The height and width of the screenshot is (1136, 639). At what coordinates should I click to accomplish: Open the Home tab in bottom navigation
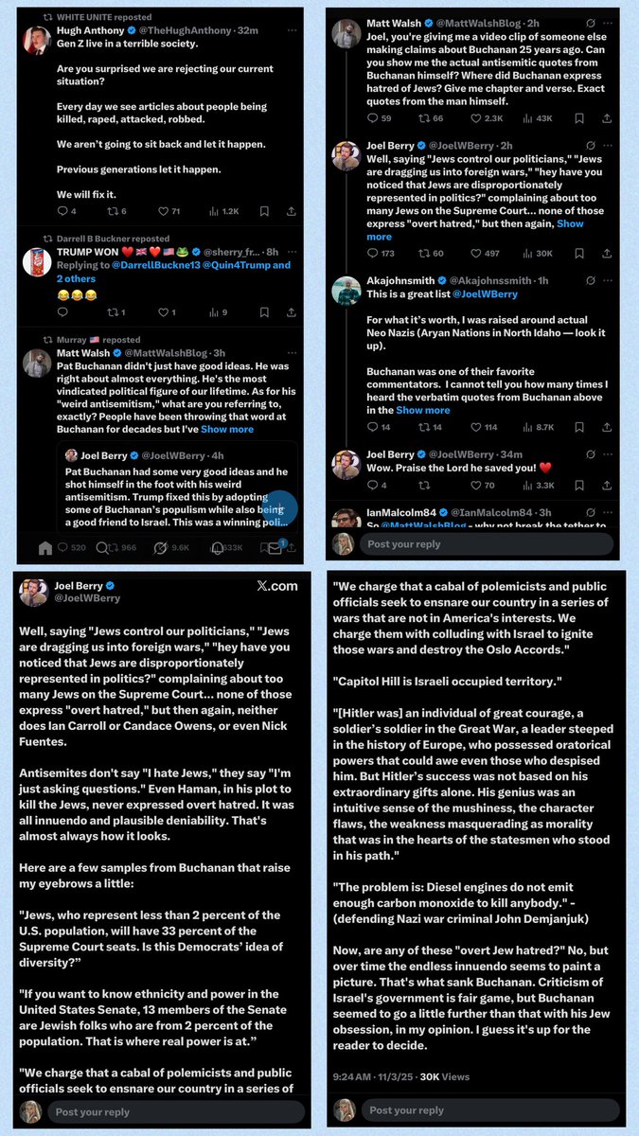(x=44, y=546)
